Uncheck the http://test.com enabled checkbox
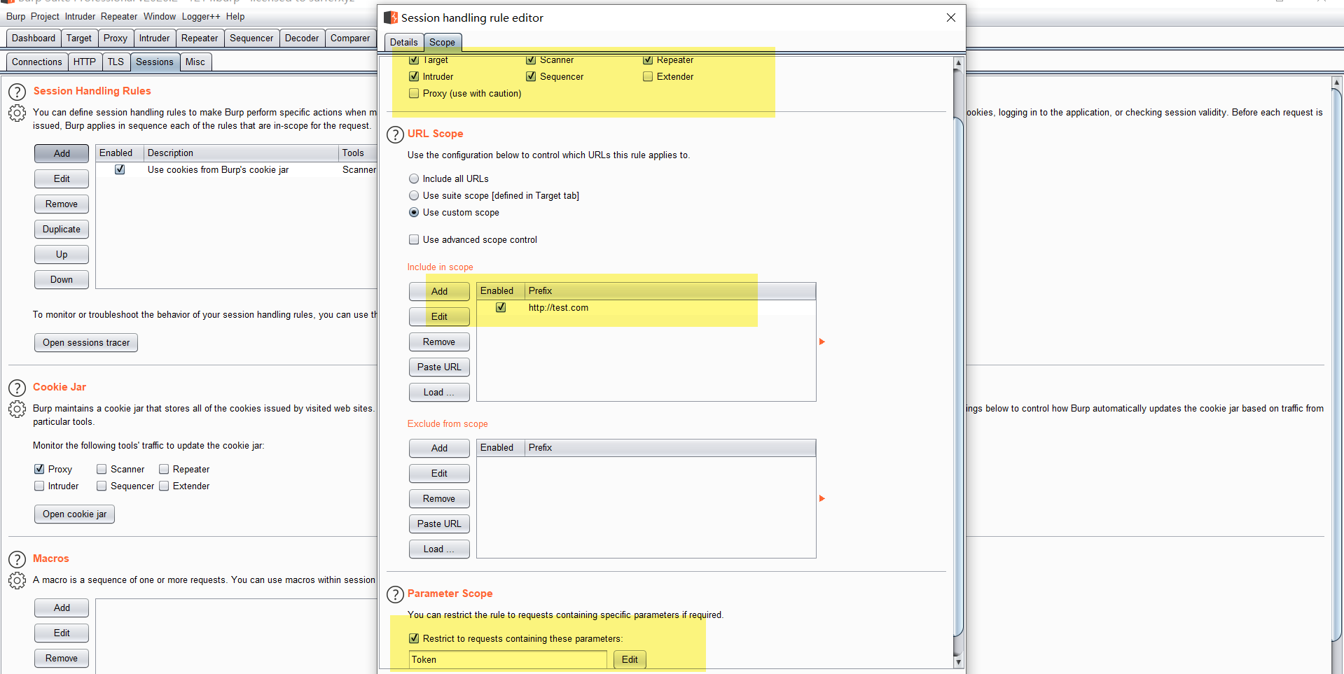The height and width of the screenshot is (674, 1344). (501, 307)
